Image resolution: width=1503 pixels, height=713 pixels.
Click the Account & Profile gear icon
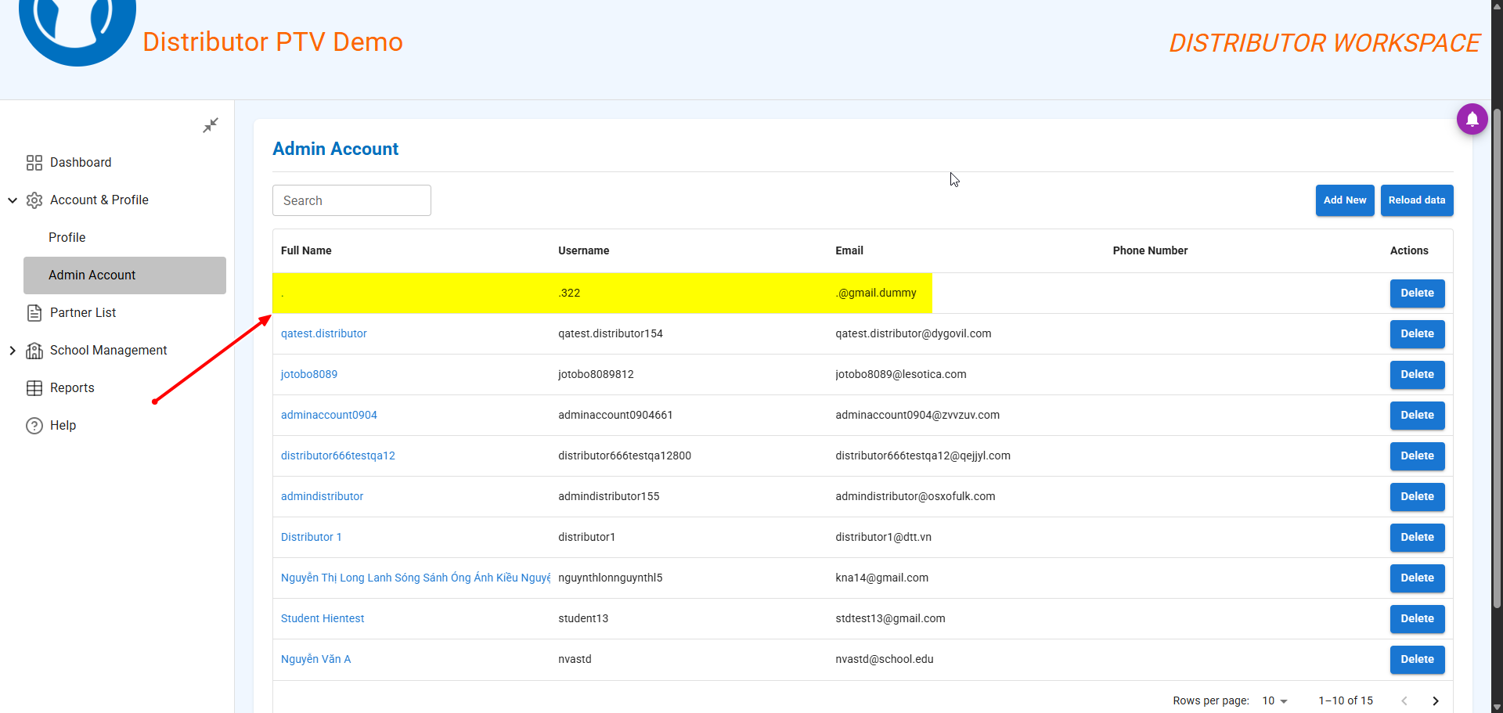[34, 200]
